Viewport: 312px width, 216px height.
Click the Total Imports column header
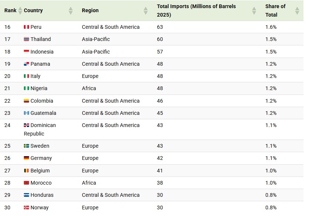pos(196,11)
